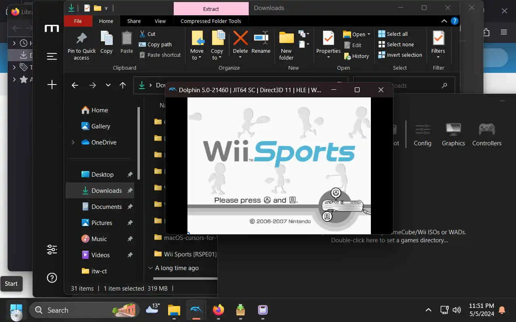Click the sidebar help circle icon
The image size is (516, 322).
click(52, 278)
